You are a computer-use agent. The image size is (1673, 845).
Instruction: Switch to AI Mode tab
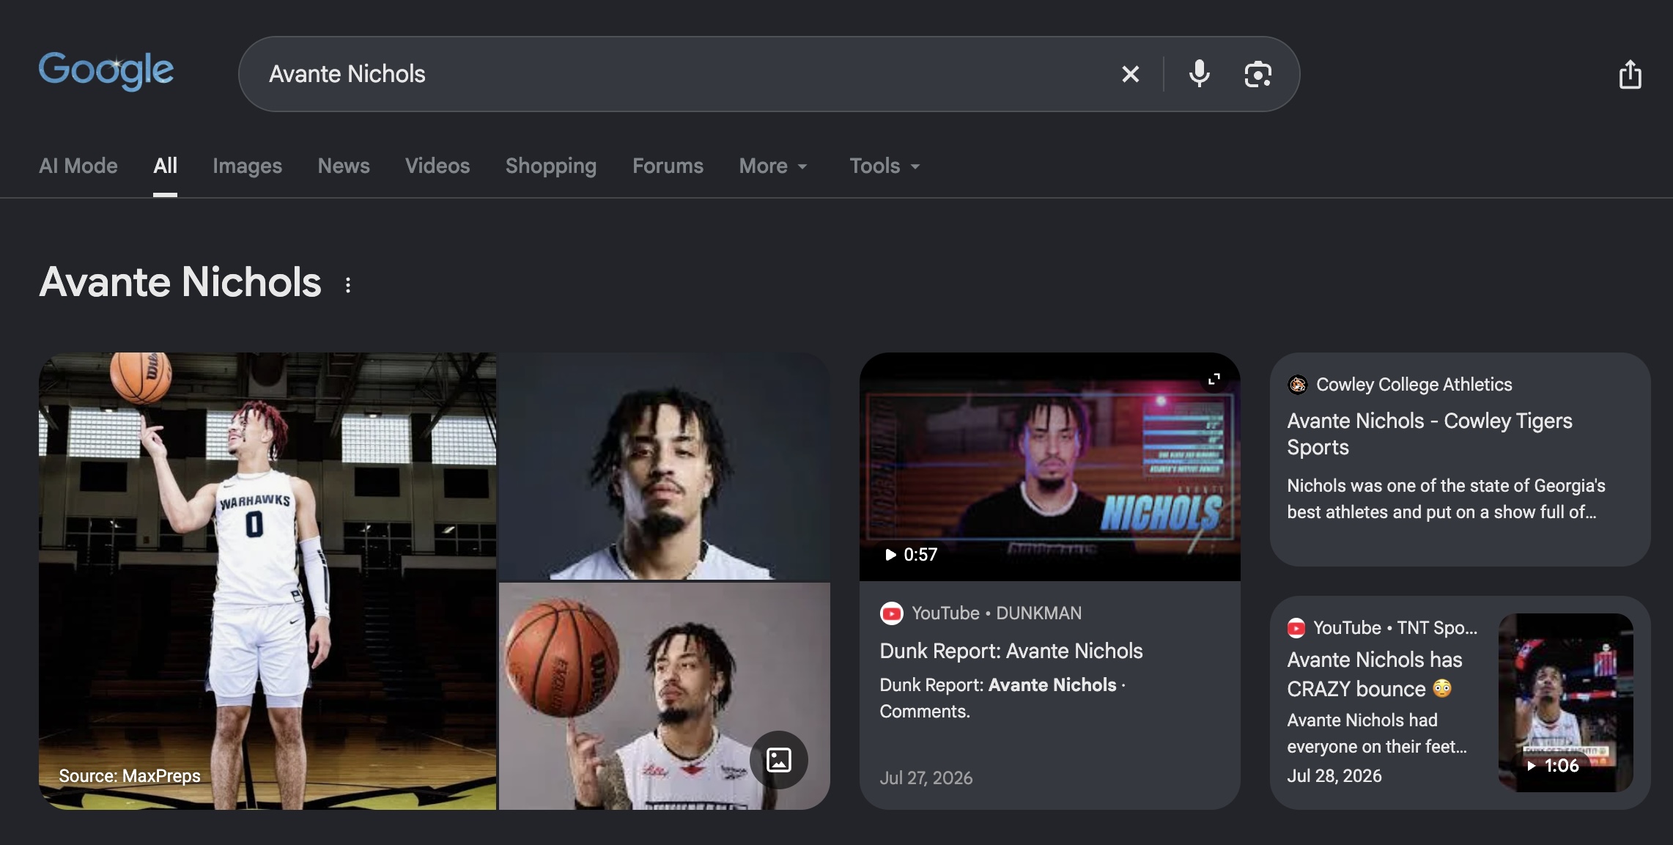pos(78,166)
